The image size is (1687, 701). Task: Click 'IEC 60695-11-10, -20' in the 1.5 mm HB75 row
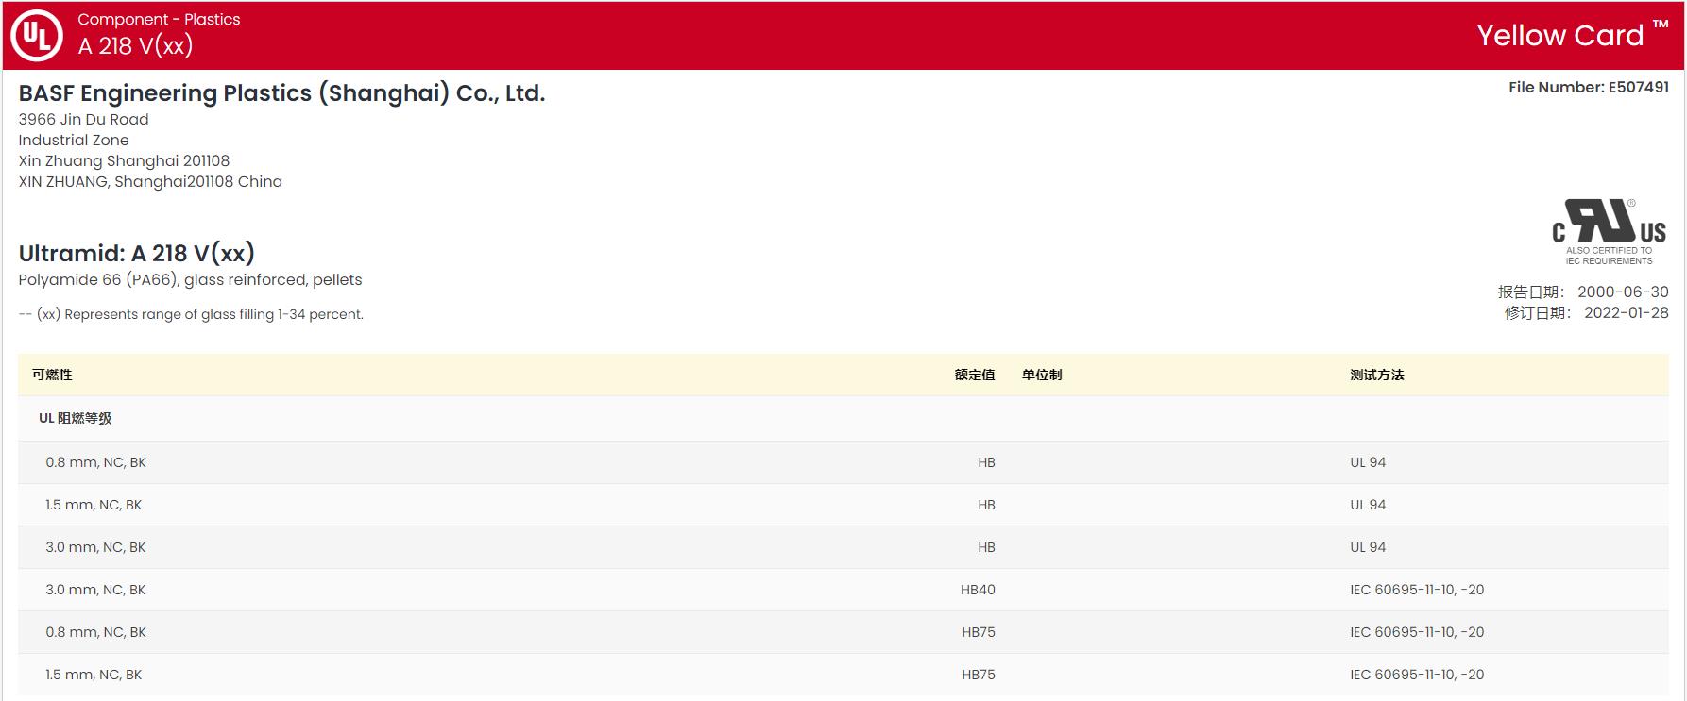[1417, 675]
